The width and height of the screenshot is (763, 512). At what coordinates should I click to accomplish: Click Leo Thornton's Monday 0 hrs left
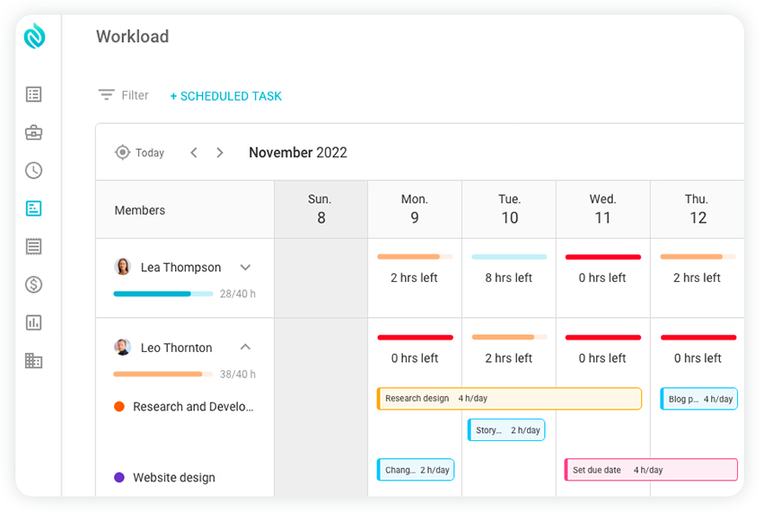[x=415, y=358]
